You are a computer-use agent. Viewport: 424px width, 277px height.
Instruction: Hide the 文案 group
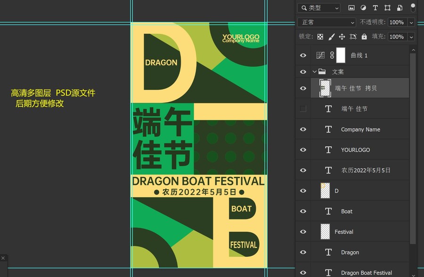click(303, 72)
